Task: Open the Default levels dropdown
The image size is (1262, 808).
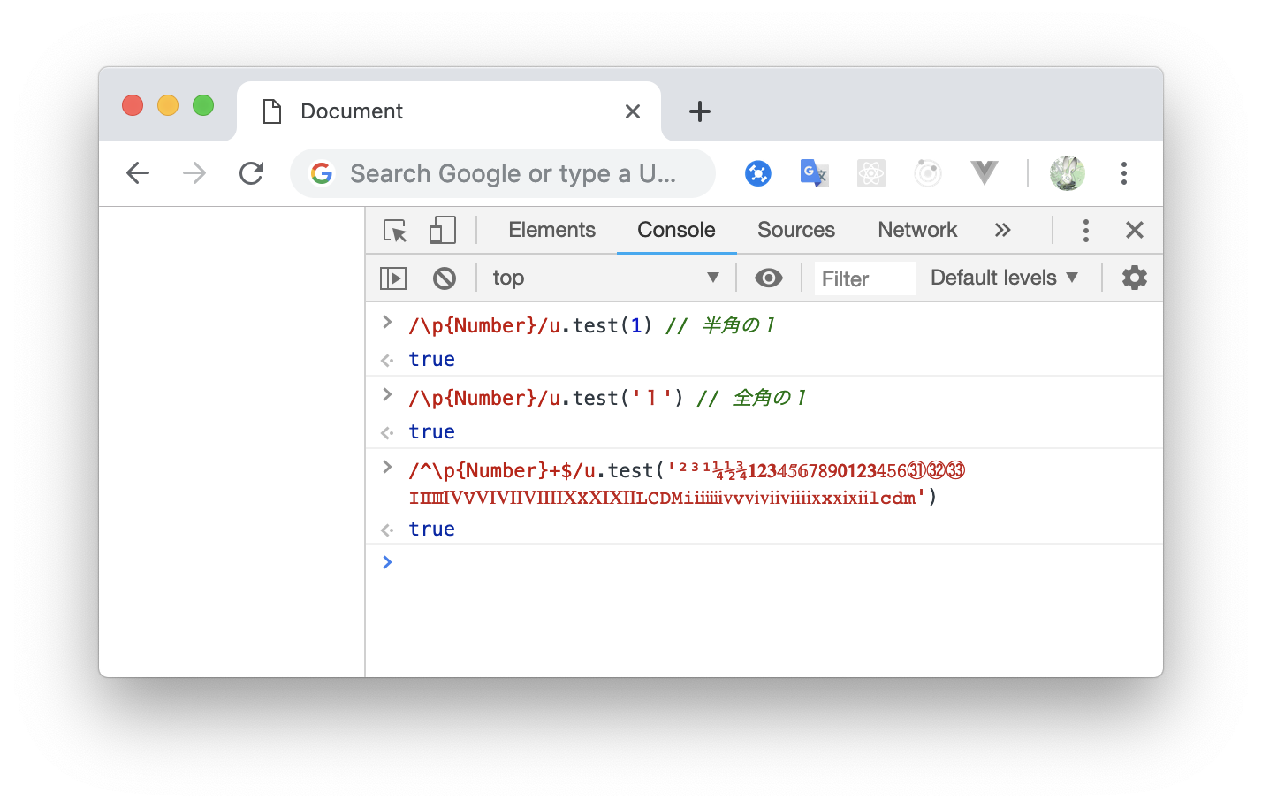Action: [x=1004, y=278]
